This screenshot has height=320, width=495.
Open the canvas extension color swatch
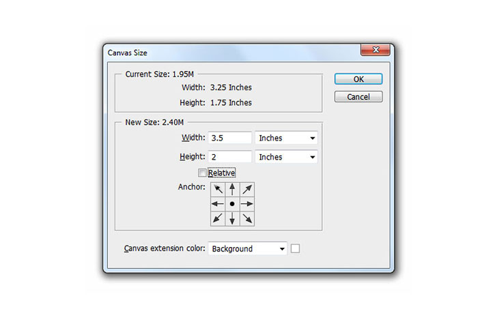click(295, 248)
